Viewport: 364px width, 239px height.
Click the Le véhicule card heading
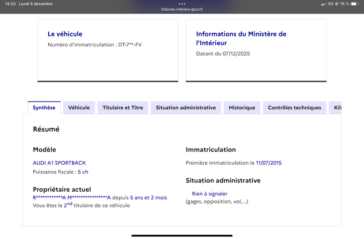(65, 34)
